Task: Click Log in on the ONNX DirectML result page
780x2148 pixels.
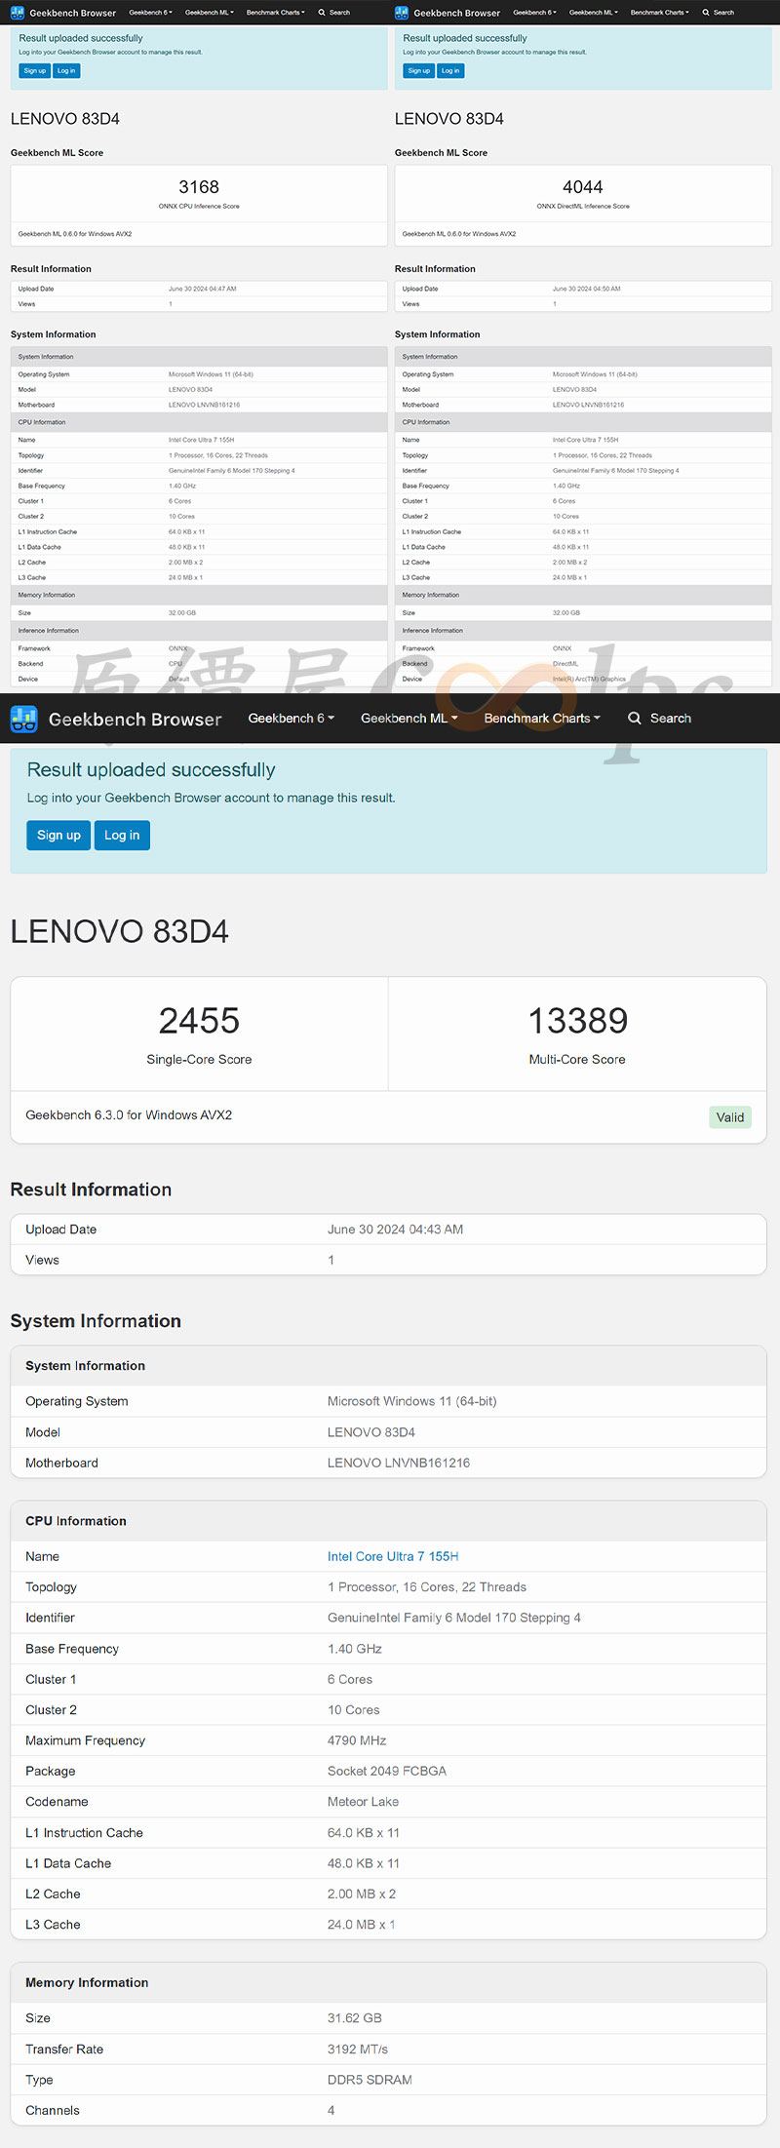Action: [450, 71]
